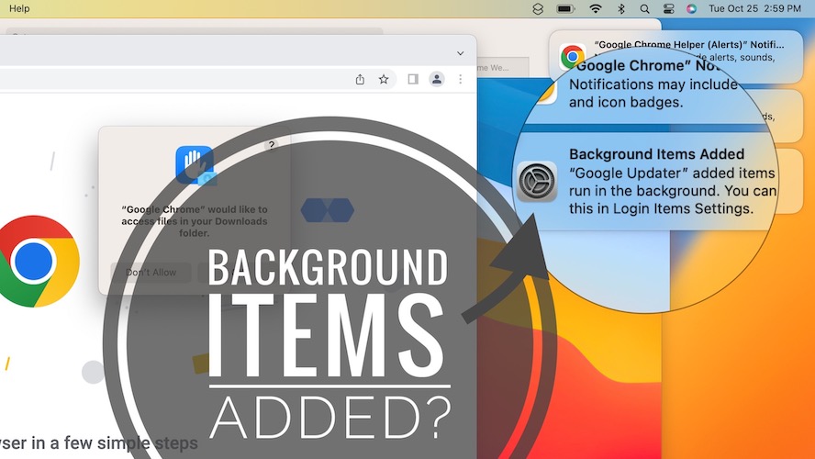This screenshot has width=815, height=459.
Task: Open Chrome's three-dot menu
Action: (x=460, y=80)
